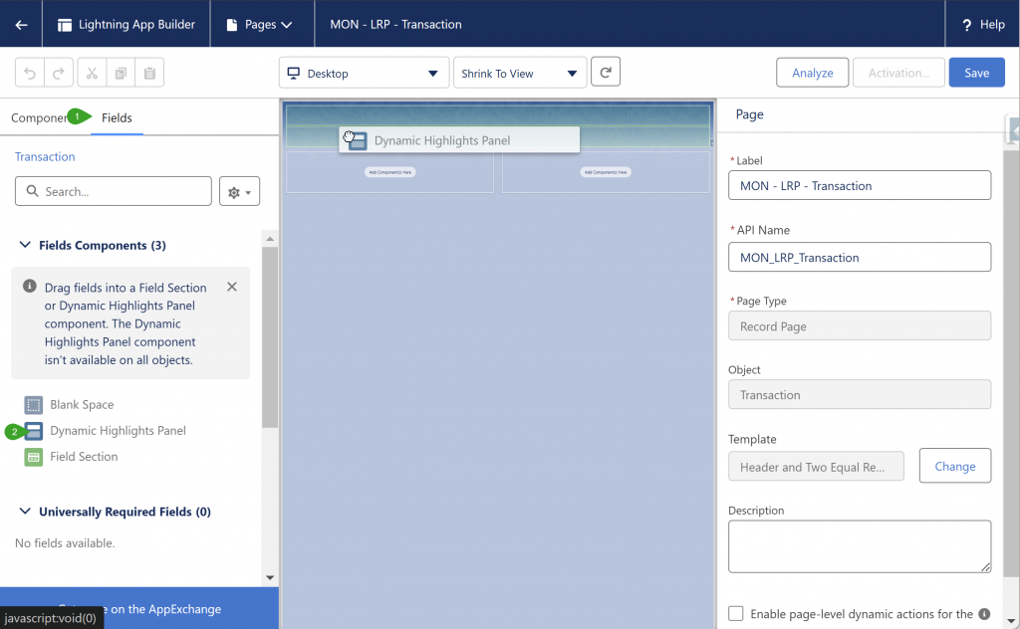Click the AppExchange link banner
Viewport: 1020px width, 629px height.
[x=139, y=608]
